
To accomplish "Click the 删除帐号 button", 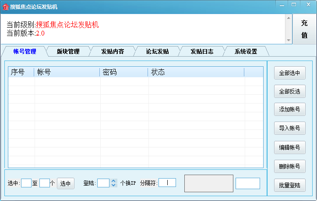I will click(x=290, y=166).
